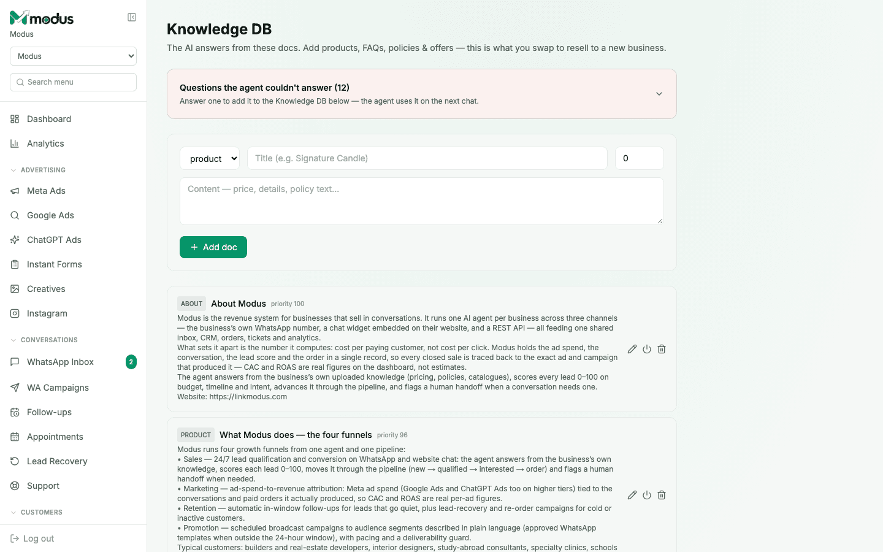The width and height of the screenshot is (883, 552).
Task: Click the Instagram icon in sidebar
Action: (x=15, y=313)
